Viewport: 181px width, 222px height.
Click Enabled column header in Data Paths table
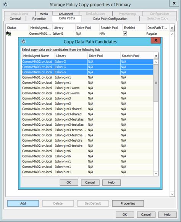pos(134,28)
